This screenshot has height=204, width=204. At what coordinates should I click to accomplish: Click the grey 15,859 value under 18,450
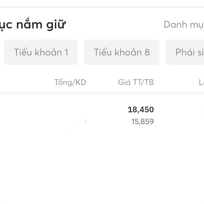click(x=142, y=121)
